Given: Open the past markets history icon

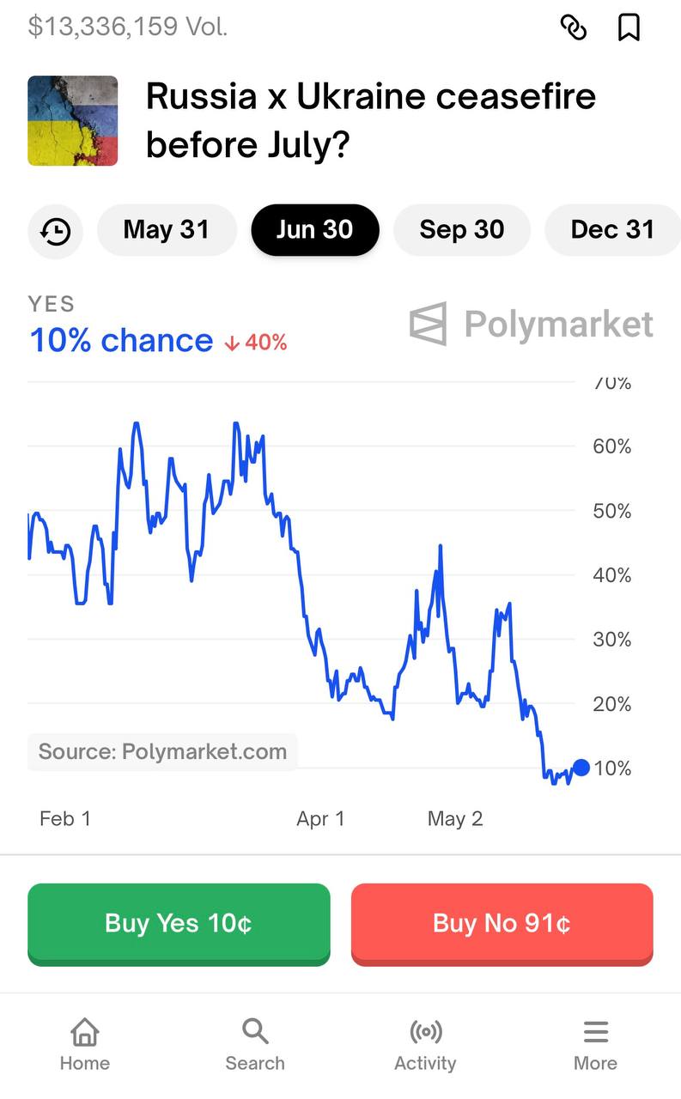Looking at the screenshot, I should 56,231.
